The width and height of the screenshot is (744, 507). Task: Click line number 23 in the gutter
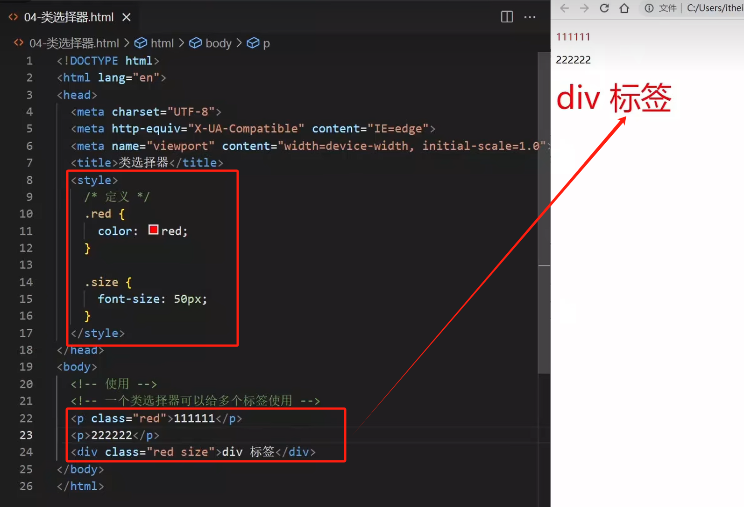click(x=26, y=435)
